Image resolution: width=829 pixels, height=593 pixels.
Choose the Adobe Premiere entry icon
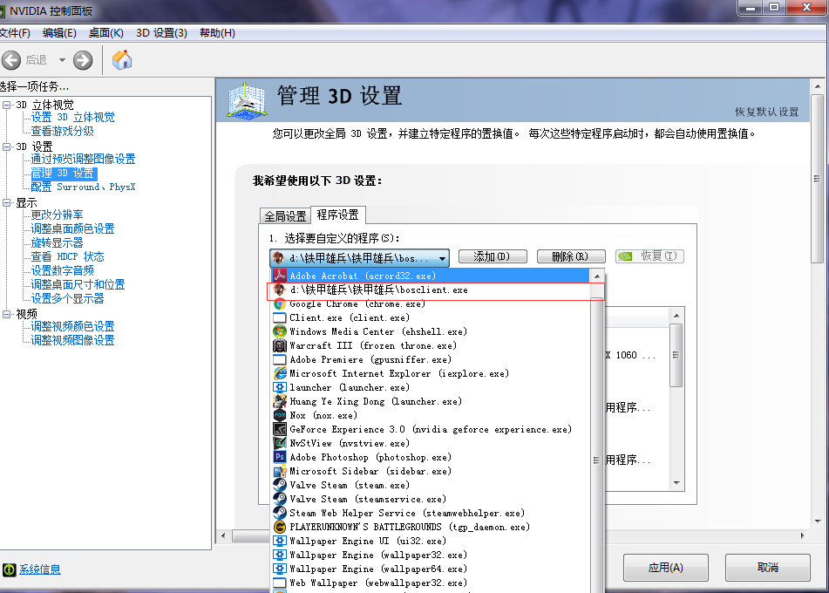pyautogui.click(x=280, y=359)
